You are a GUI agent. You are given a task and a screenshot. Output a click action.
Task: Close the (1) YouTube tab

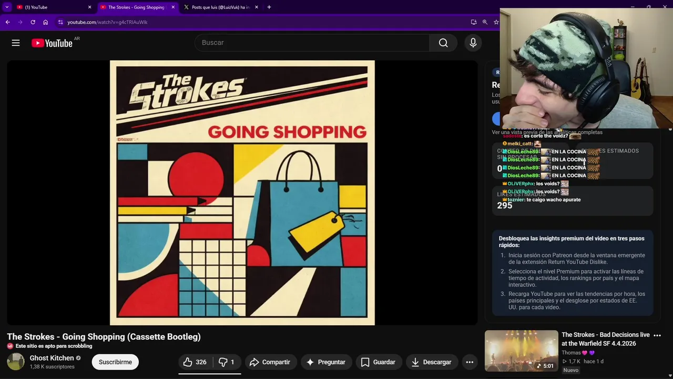click(x=89, y=7)
